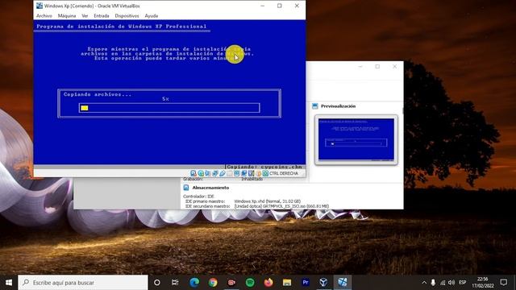Open Cortana circle icon on taskbar
This screenshot has height=290, width=516.
pos(157,283)
